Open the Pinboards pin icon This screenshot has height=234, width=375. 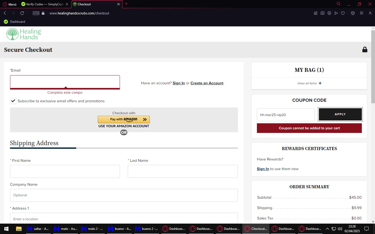(x=316, y=13)
